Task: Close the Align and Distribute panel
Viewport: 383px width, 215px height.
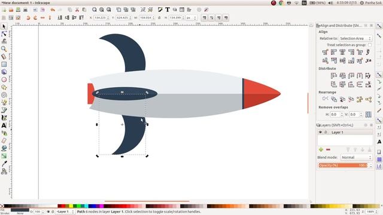Action: click(x=371, y=25)
